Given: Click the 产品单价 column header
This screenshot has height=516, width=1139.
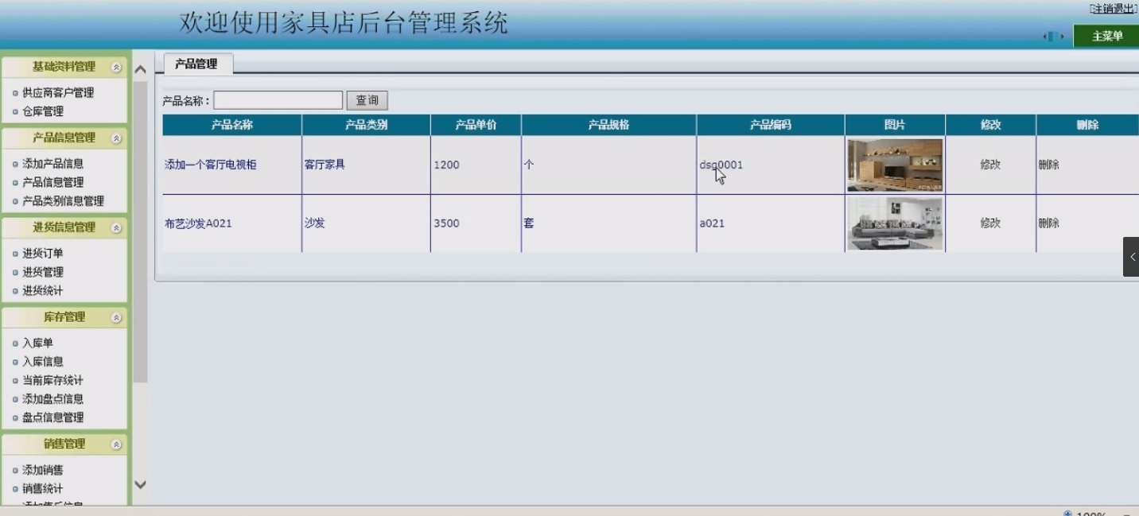Looking at the screenshot, I should 476,125.
